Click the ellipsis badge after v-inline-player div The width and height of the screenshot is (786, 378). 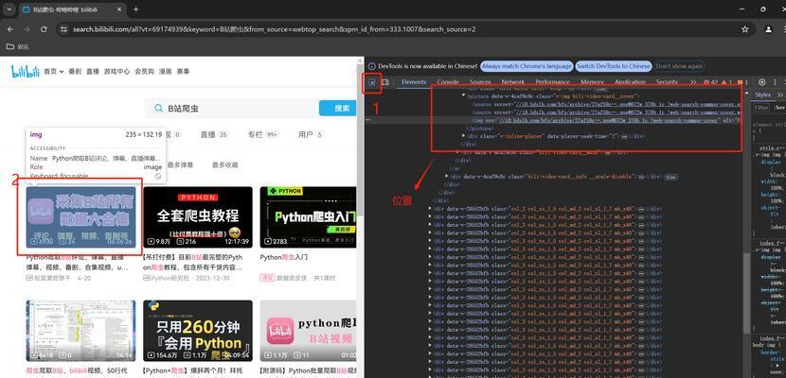click(x=624, y=136)
